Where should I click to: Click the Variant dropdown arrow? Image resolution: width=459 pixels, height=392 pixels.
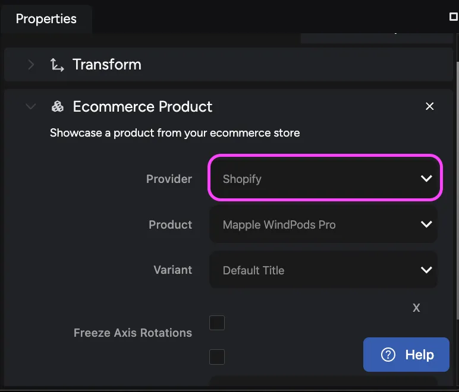click(426, 270)
